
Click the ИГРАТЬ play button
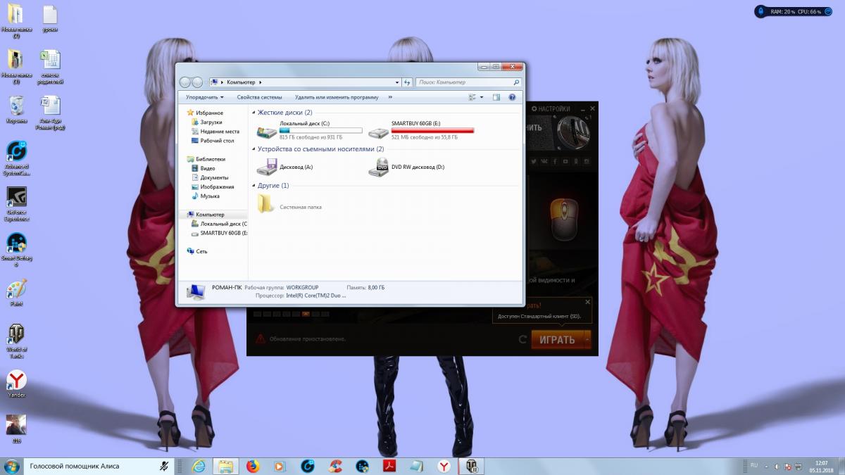pos(557,339)
